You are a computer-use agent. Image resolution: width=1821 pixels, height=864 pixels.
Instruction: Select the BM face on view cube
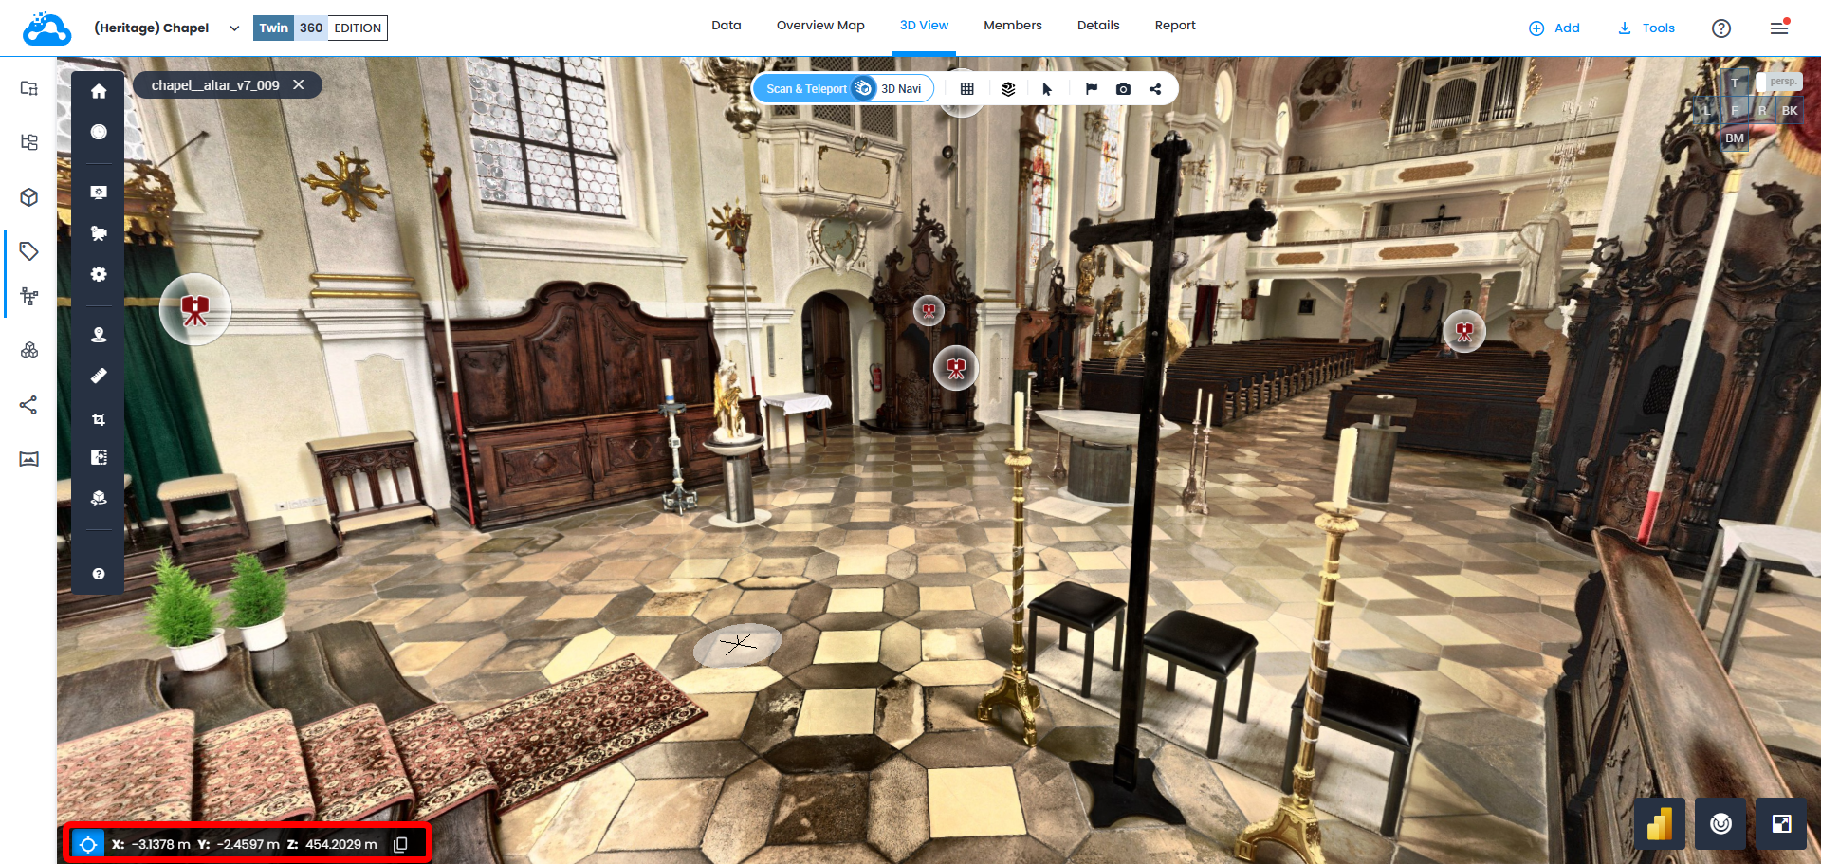tap(1735, 138)
